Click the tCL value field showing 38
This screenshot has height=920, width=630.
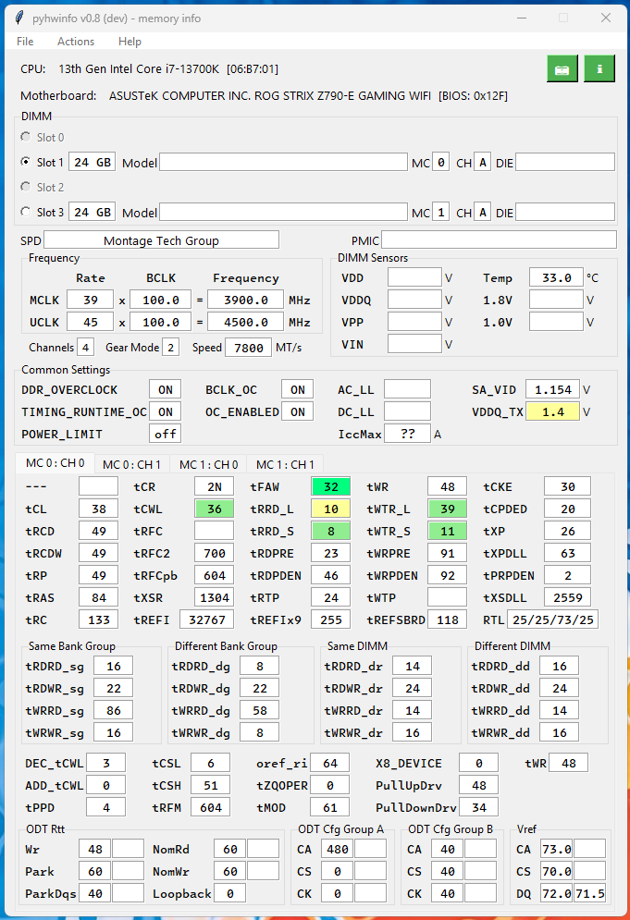pos(98,509)
